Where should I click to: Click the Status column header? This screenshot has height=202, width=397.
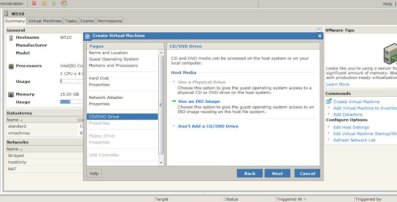pos(250,199)
